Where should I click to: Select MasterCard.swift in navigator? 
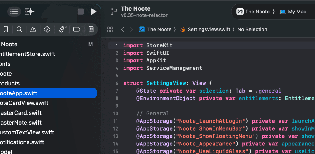click(x=48, y=113)
